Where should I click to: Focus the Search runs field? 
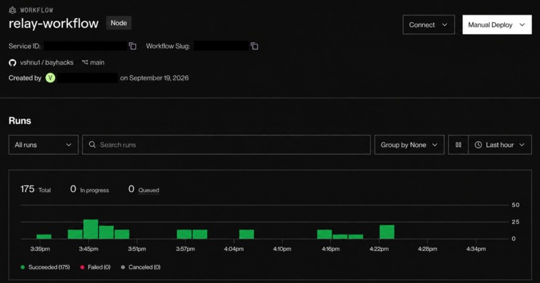226,145
